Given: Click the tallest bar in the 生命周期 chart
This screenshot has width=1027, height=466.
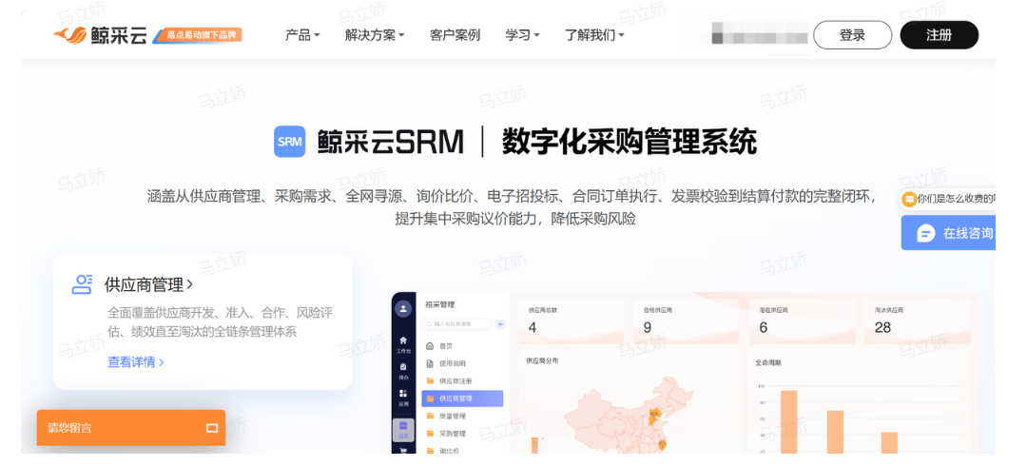Looking at the screenshot, I should click(x=788, y=421).
